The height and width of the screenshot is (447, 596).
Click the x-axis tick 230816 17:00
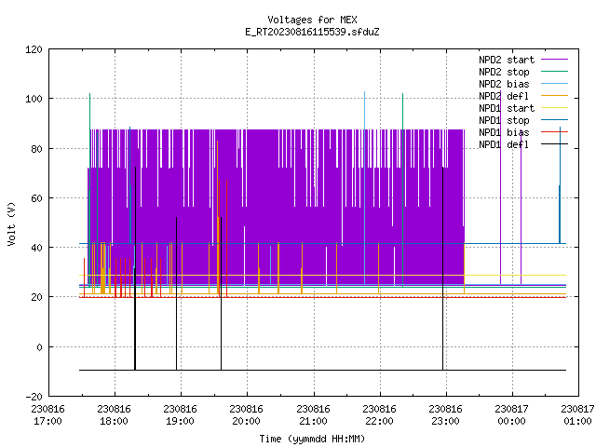click(x=47, y=415)
